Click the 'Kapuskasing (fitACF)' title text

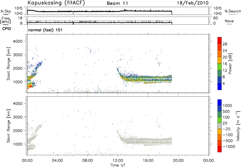56,3
